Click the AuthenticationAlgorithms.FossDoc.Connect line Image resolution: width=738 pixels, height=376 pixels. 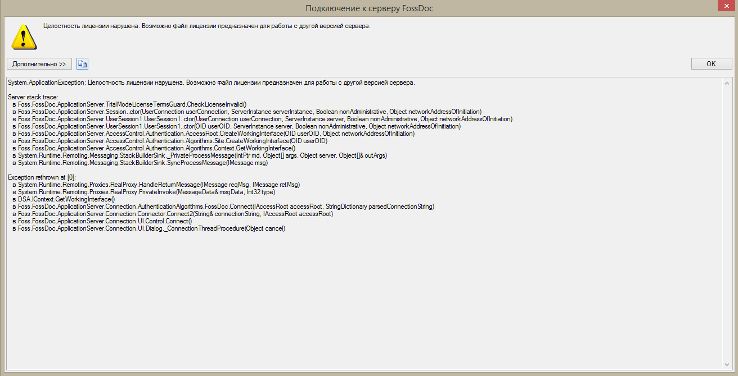[223, 207]
